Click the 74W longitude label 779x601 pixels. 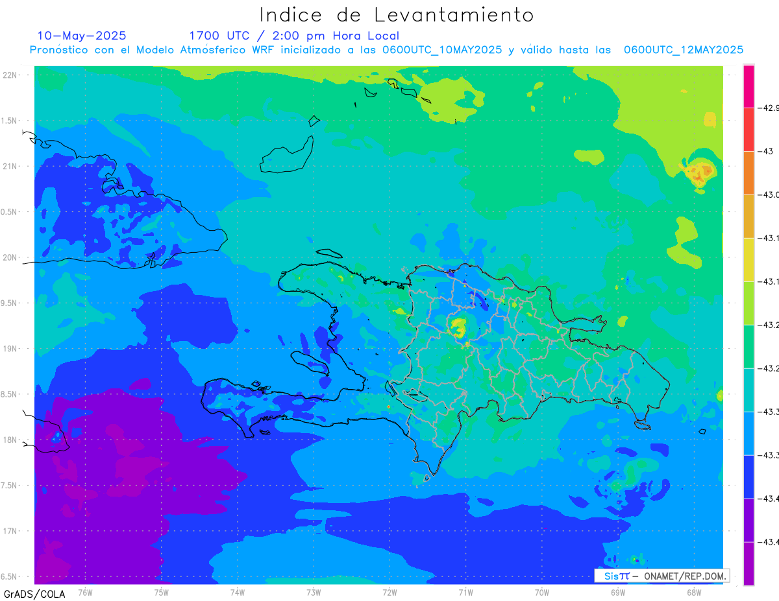point(238,591)
